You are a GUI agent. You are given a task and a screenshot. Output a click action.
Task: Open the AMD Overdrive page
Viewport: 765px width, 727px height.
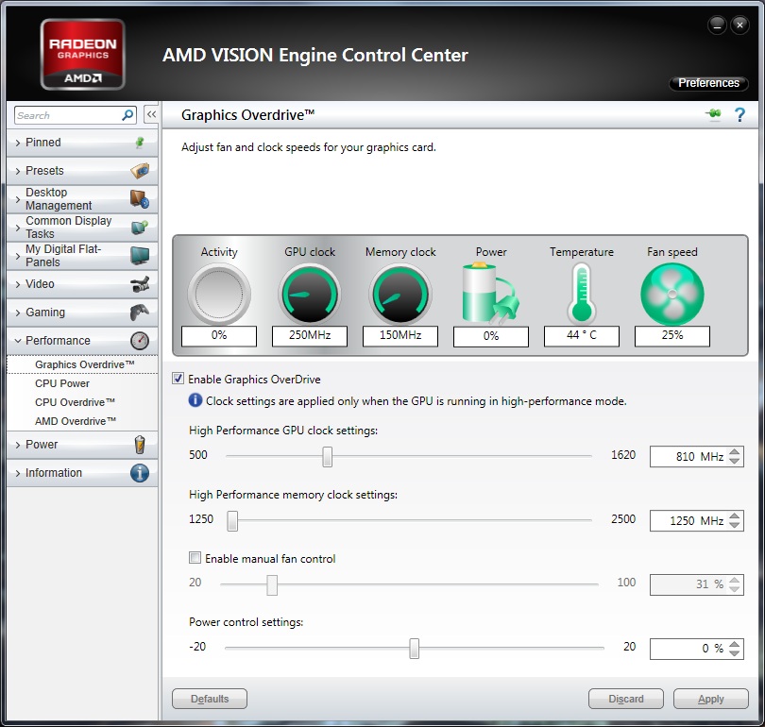[x=76, y=421]
